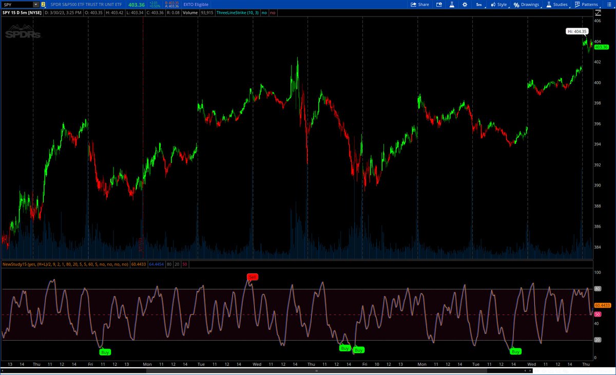
Task: Click the red 50 midline level tag
Action: click(x=598, y=314)
